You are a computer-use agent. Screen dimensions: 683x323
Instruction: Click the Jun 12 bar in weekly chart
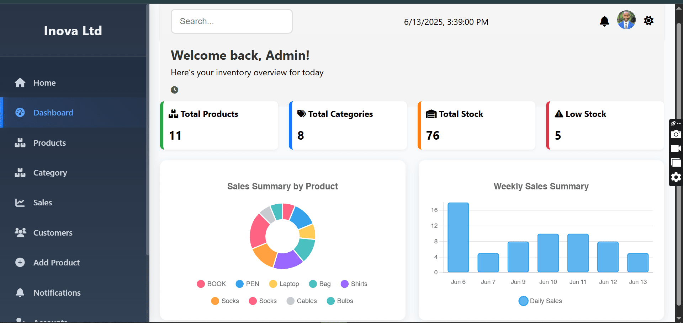click(608, 257)
